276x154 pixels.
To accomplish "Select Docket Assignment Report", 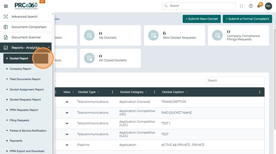I will pos(27,90).
